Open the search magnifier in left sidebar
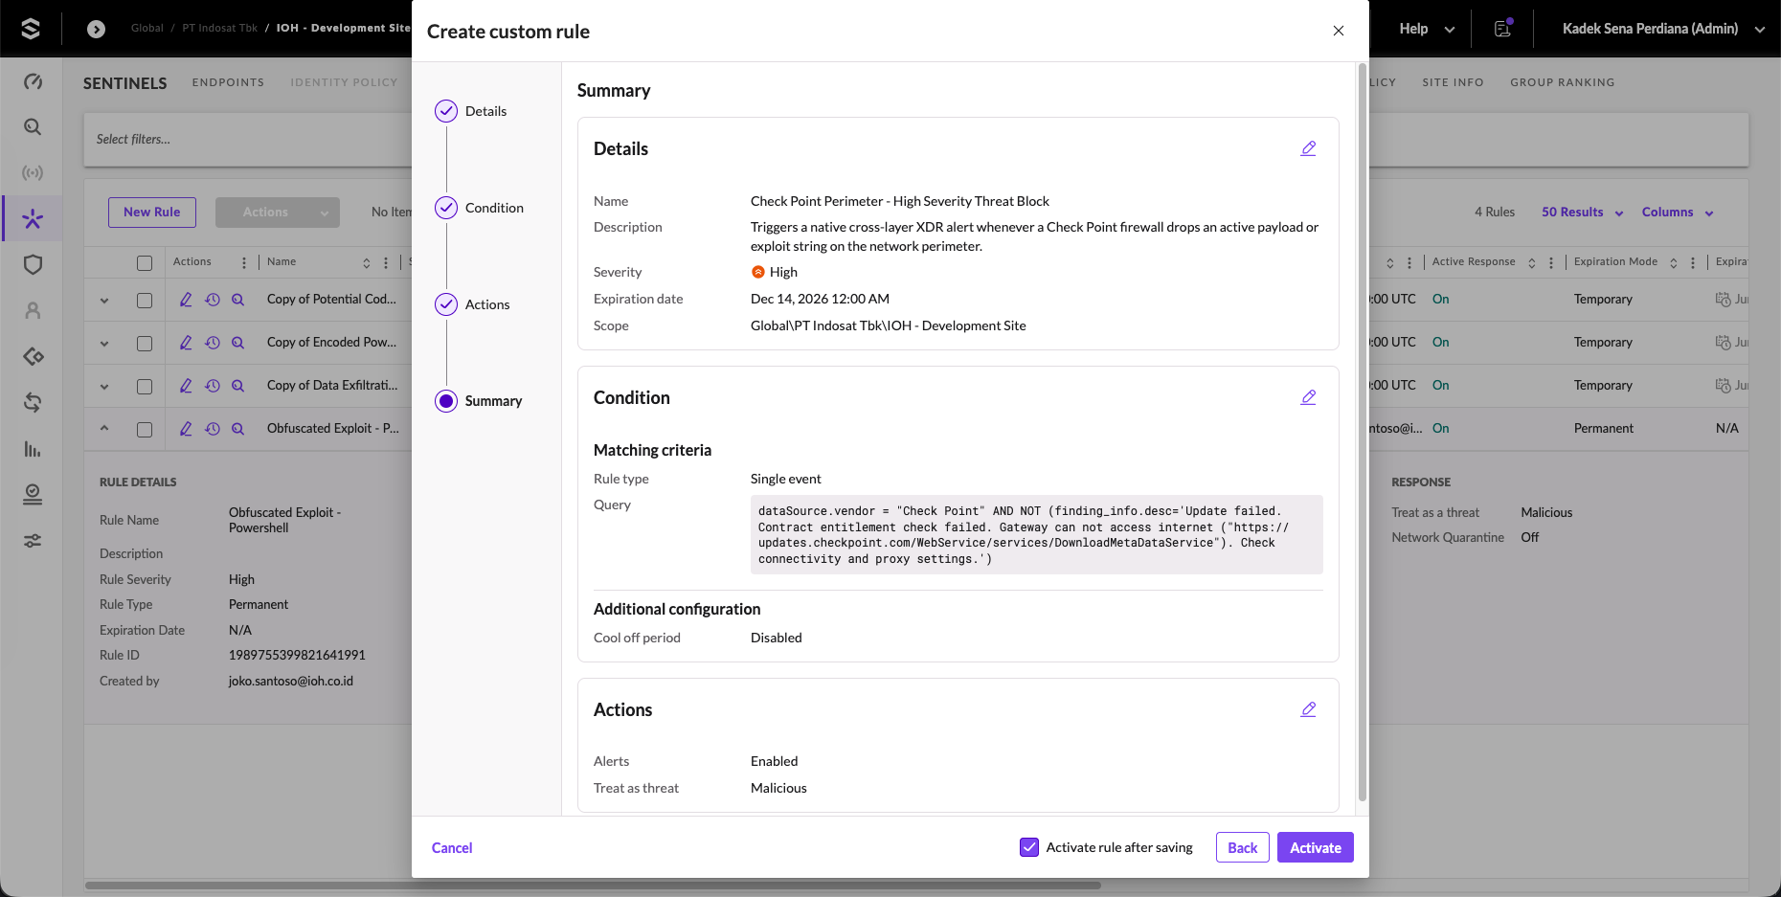This screenshot has height=897, width=1781. [x=33, y=127]
